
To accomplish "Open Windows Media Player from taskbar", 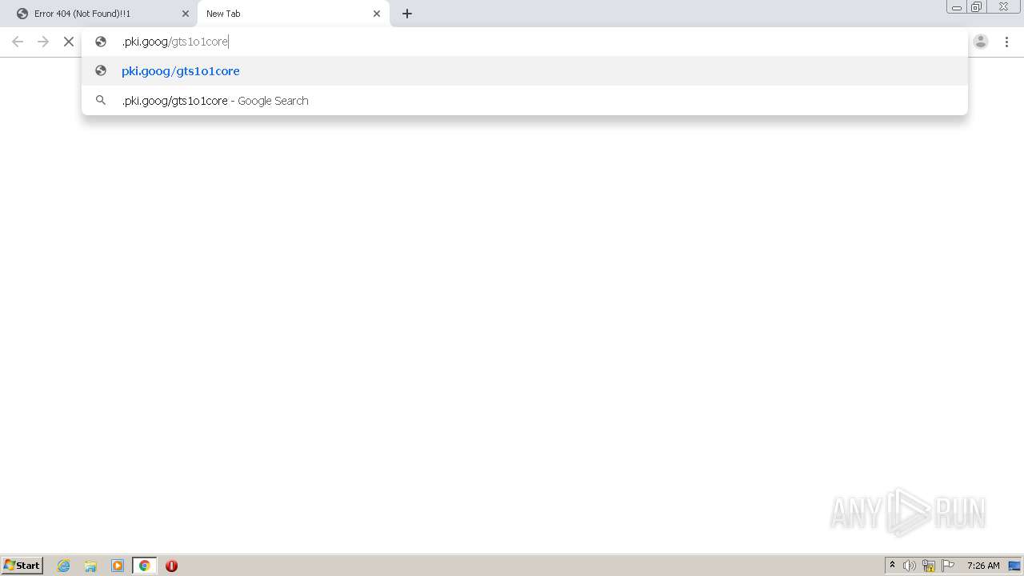I will click(118, 566).
